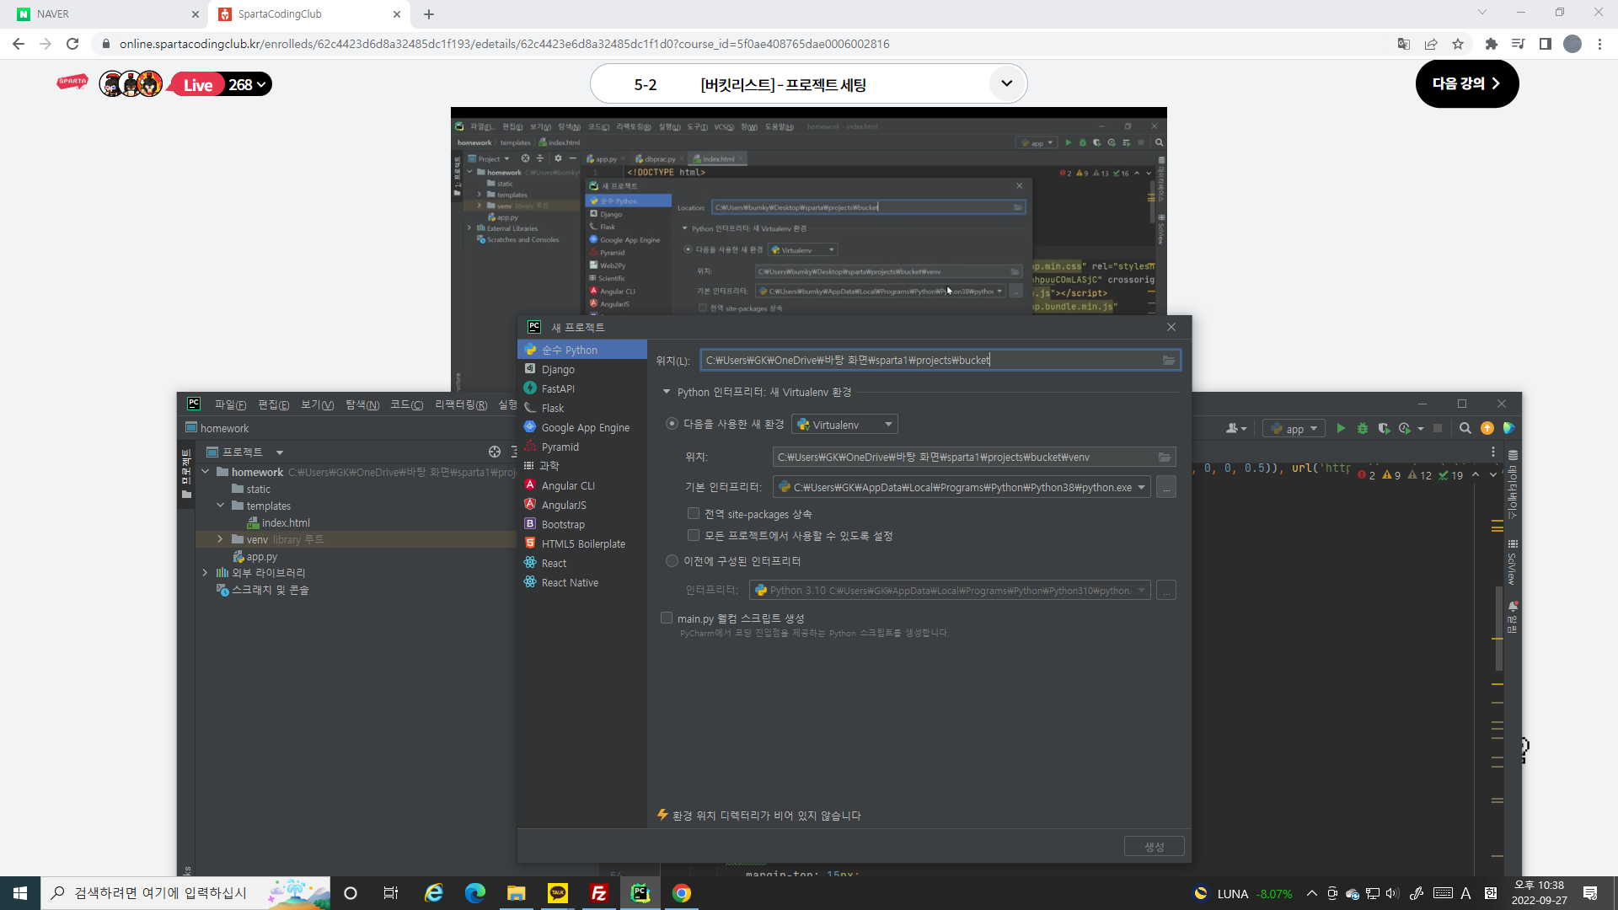Expand the 외부 라이브러리 tree node
Viewport: 1618px width, 910px height.
tap(205, 573)
